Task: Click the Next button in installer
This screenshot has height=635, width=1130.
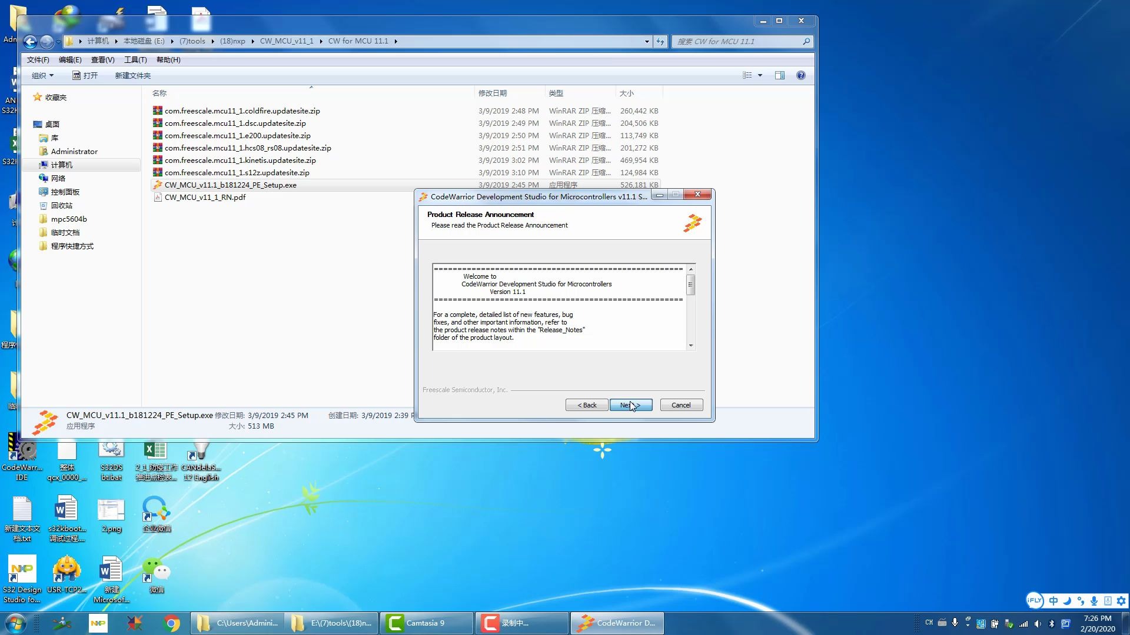Action: (631, 405)
